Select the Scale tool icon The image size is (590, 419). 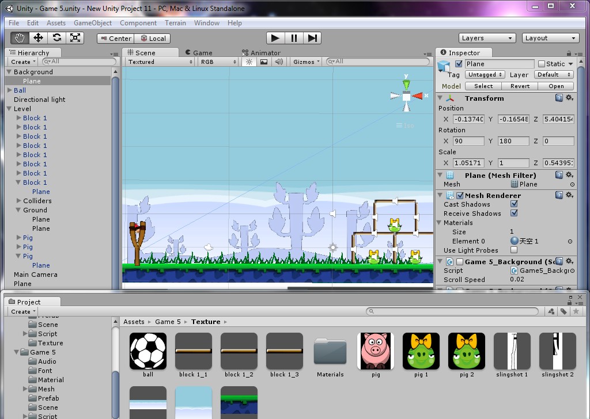75,38
